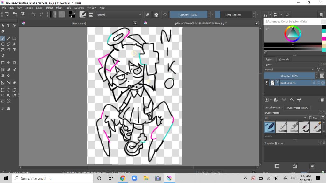326x183 pixels.
Task: Select the Freehand Brush tool
Action: tap(3, 38)
